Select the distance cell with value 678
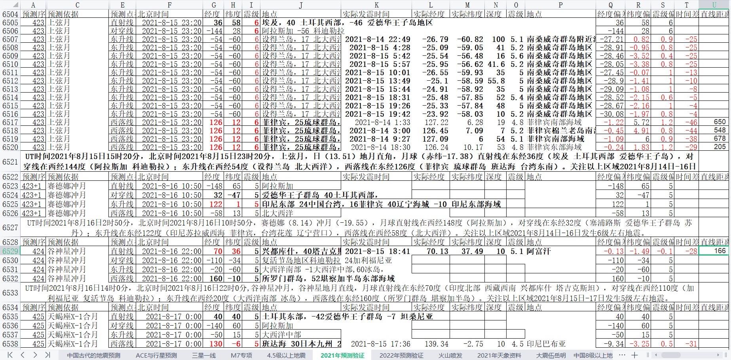731x360 pixels. coord(714,139)
